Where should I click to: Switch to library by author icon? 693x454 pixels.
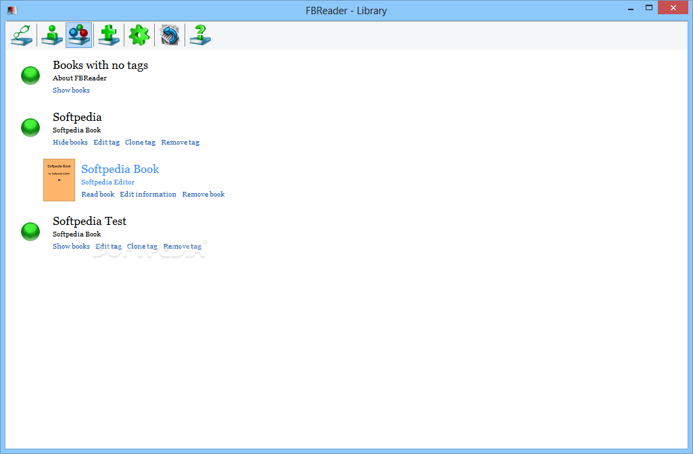(x=51, y=35)
